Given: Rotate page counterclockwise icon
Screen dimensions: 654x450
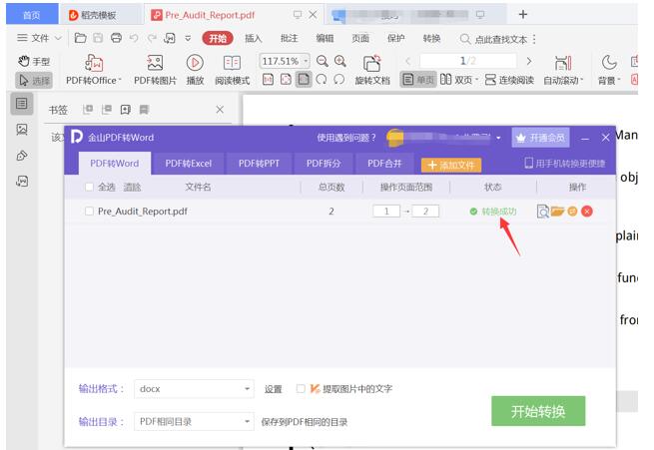Looking at the screenshot, I should click(339, 79).
